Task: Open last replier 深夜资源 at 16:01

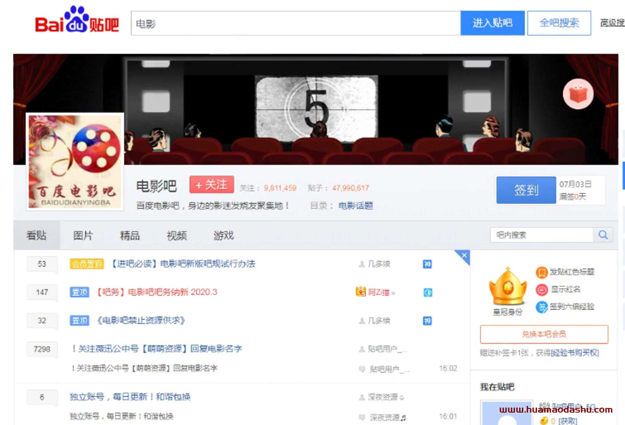Action: pyautogui.click(x=385, y=417)
